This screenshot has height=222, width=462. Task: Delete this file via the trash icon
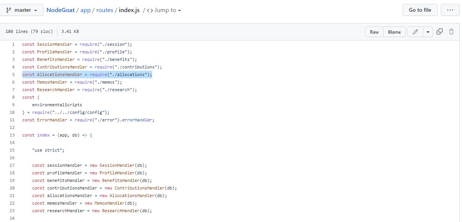451,31
